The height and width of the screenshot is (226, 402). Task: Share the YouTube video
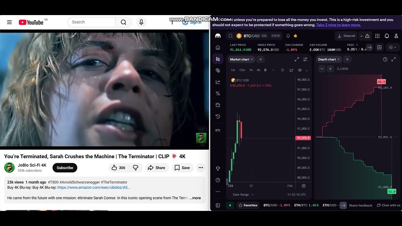(x=156, y=168)
